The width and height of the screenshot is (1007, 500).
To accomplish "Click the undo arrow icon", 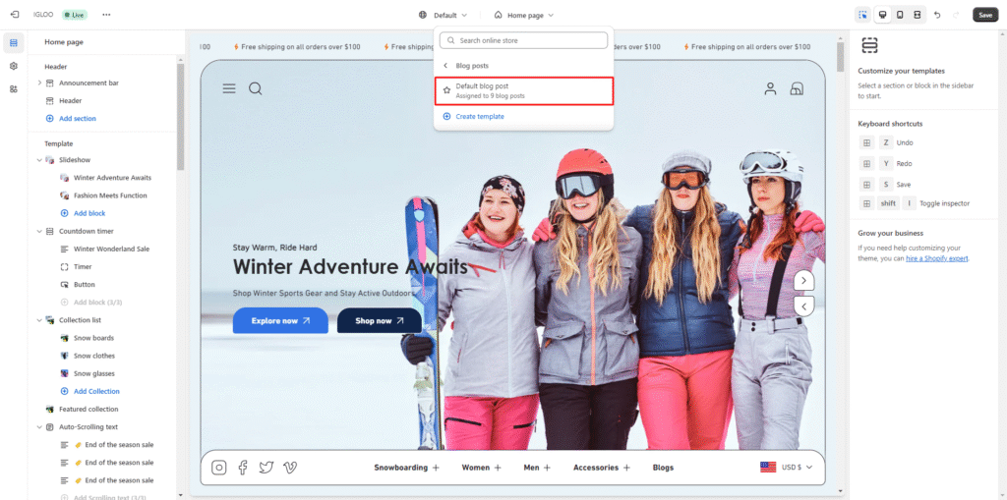I will [937, 15].
